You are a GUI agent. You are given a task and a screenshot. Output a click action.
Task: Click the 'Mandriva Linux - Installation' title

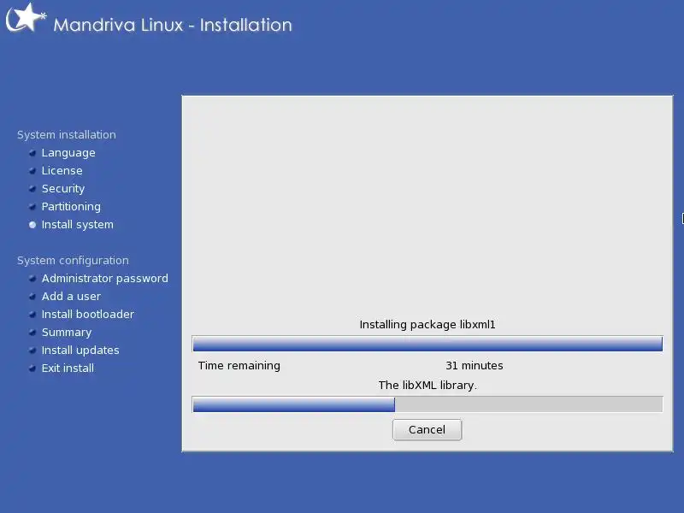tap(173, 25)
